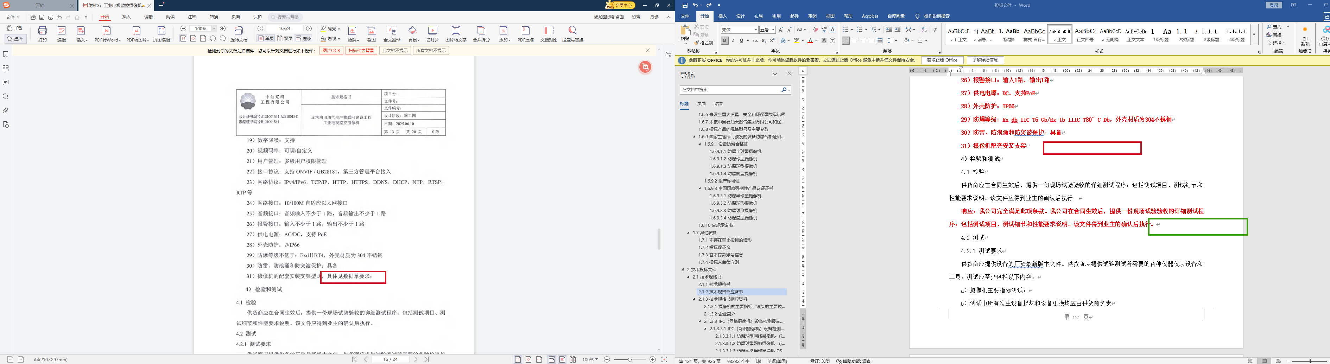Open the PDF压缩 compression tool
Viewport: 1330px width, 364px height.
[x=526, y=31]
